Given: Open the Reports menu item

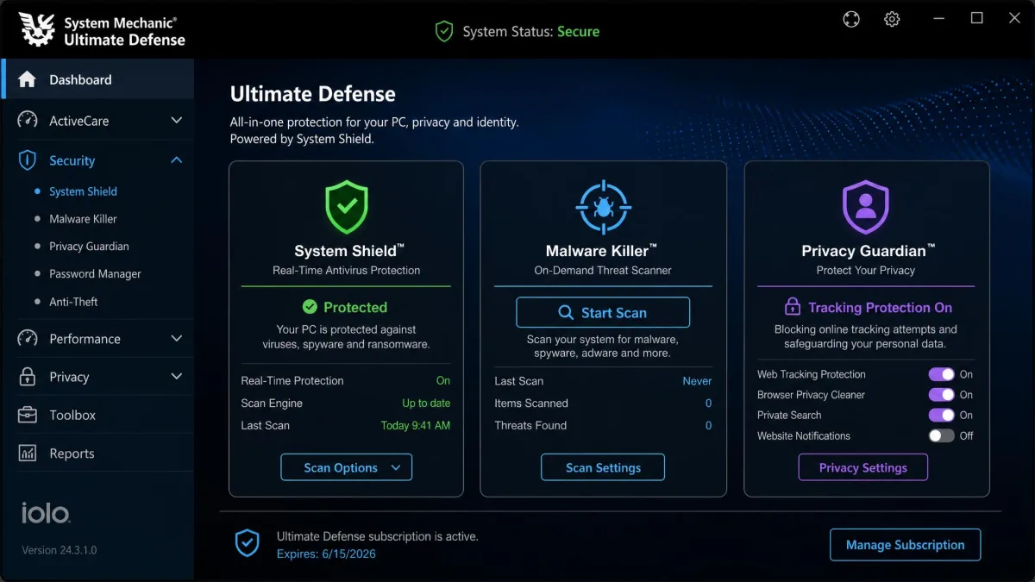Looking at the screenshot, I should pos(97,453).
